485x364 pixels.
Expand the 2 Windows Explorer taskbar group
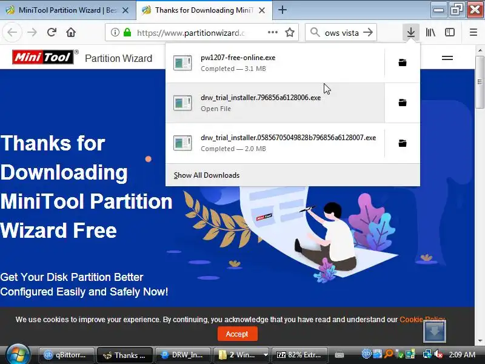241,355
